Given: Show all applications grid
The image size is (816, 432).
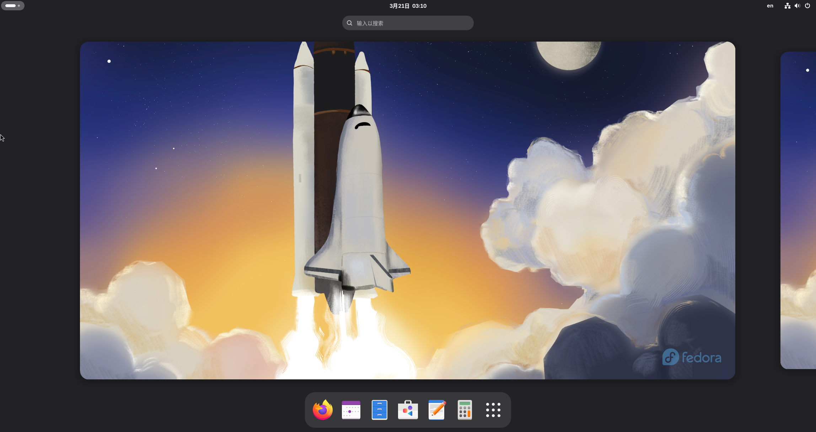Looking at the screenshot, I should point(493,410).
